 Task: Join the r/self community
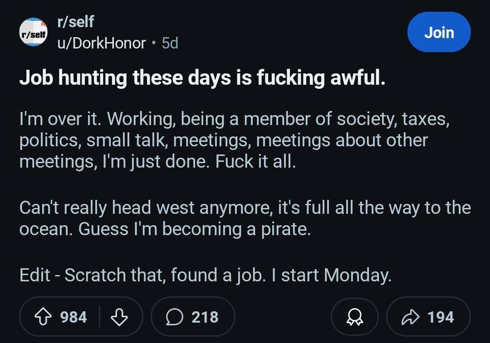439,32
